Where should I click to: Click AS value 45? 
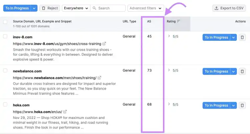(x=149, y=36)
